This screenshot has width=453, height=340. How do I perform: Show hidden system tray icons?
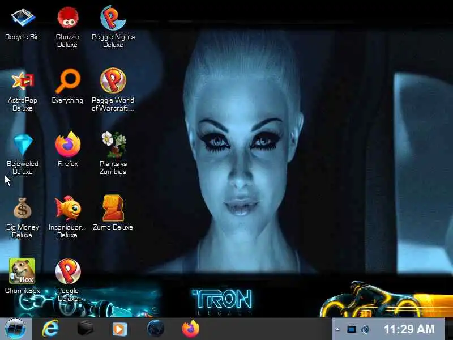point(337,329)
